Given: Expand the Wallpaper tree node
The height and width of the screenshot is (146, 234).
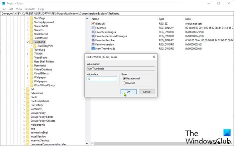Looking at the screenshot, I should tap(28, 77).
